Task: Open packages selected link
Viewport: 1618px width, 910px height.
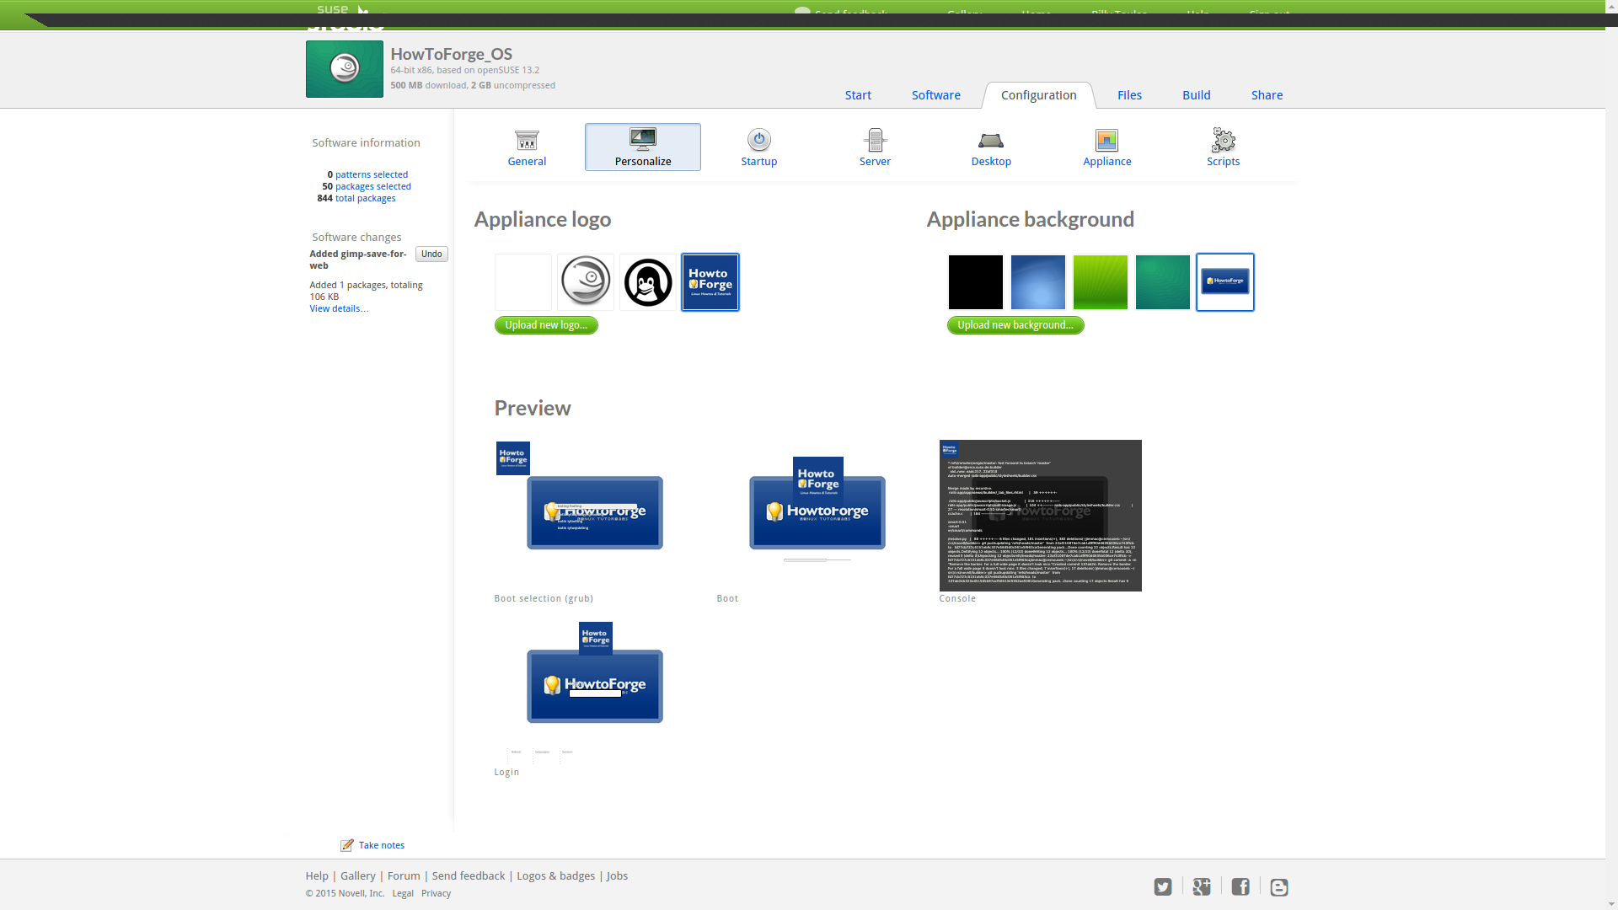Action: click(x=373, y=186)
